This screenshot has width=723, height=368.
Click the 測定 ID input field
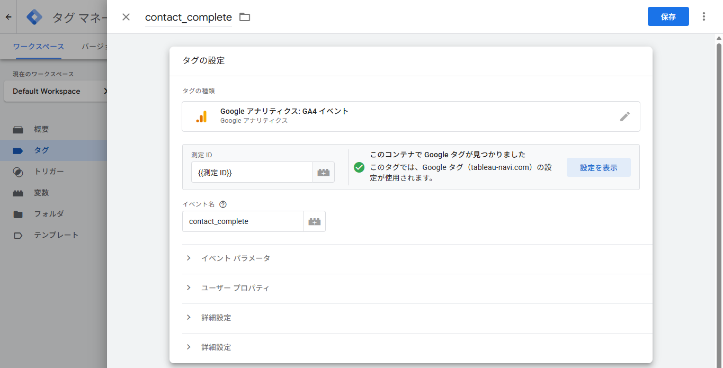click(x=252, y=172)
